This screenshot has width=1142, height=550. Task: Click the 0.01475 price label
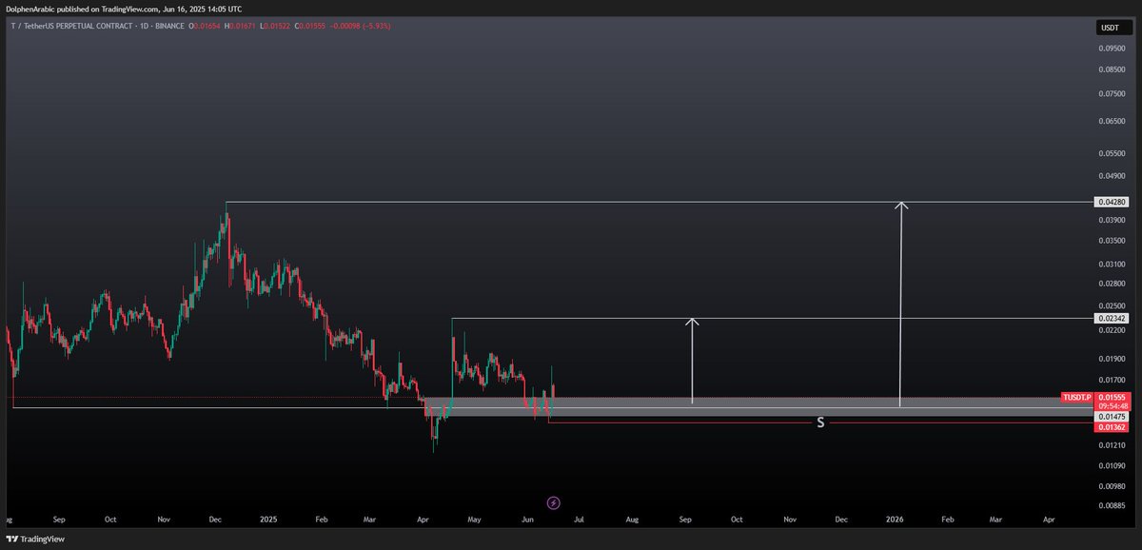1112,416
